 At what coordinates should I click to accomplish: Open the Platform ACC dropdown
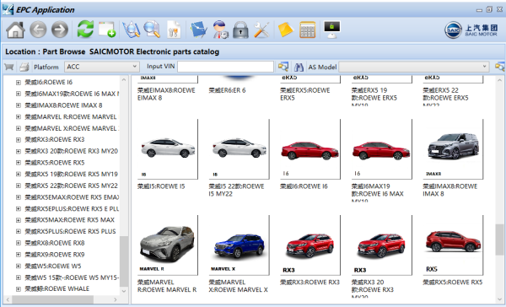102,67
